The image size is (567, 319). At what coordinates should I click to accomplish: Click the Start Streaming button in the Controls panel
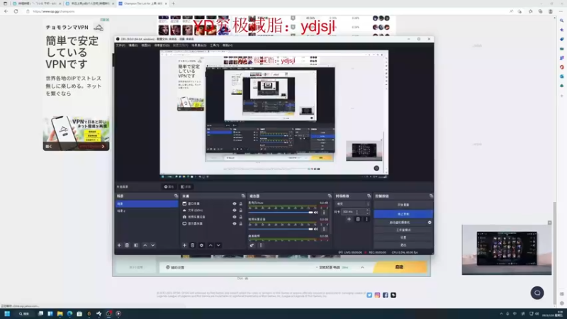click(x=403, y=205)
